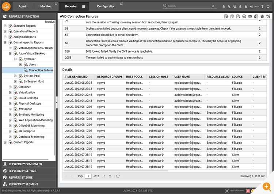The width and height of the screenshot is (274, 194).
Task: Collapse the Domain-specific Reports node
Action: 5,42
